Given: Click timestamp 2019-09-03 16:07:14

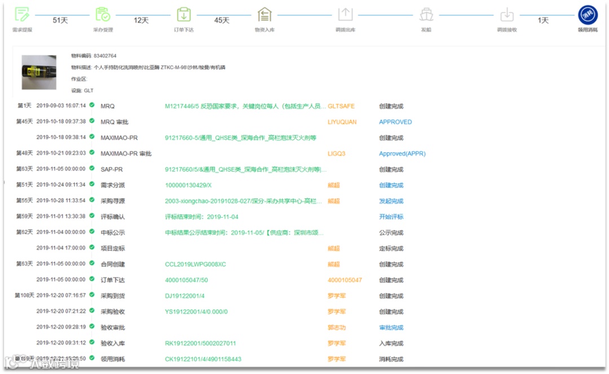Looking at the screenshot, I should tap(61, 105).
